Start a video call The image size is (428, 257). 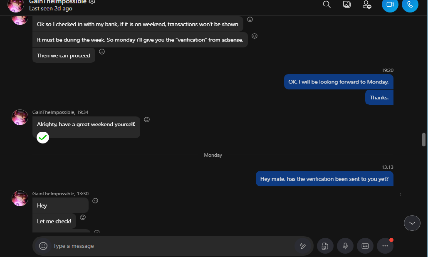[390, 5]
